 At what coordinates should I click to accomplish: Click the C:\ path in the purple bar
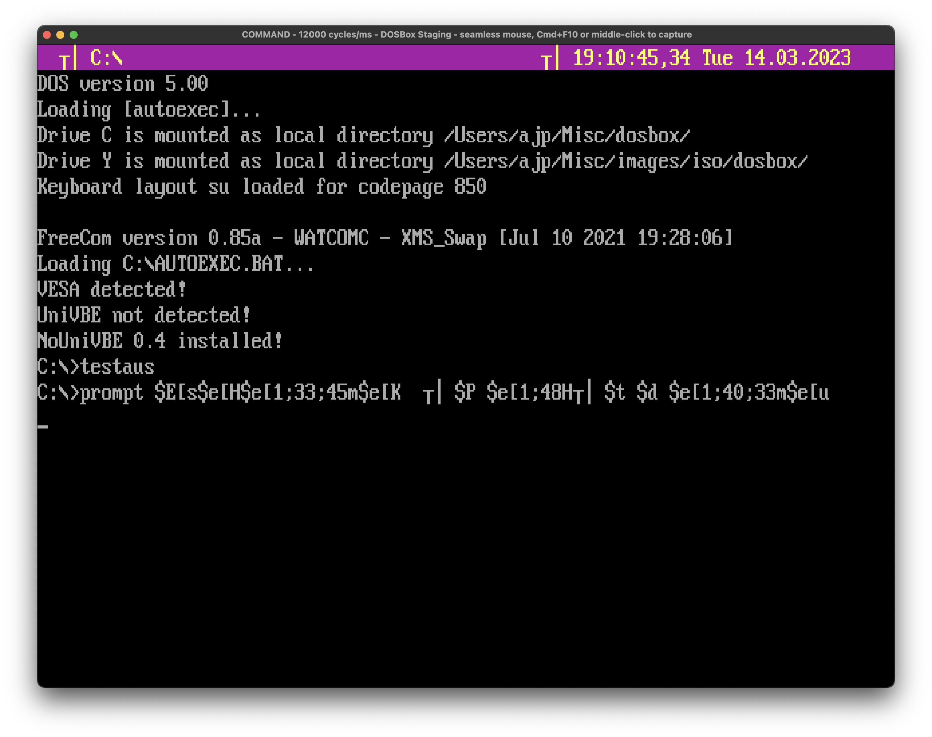tap(106, 58)
